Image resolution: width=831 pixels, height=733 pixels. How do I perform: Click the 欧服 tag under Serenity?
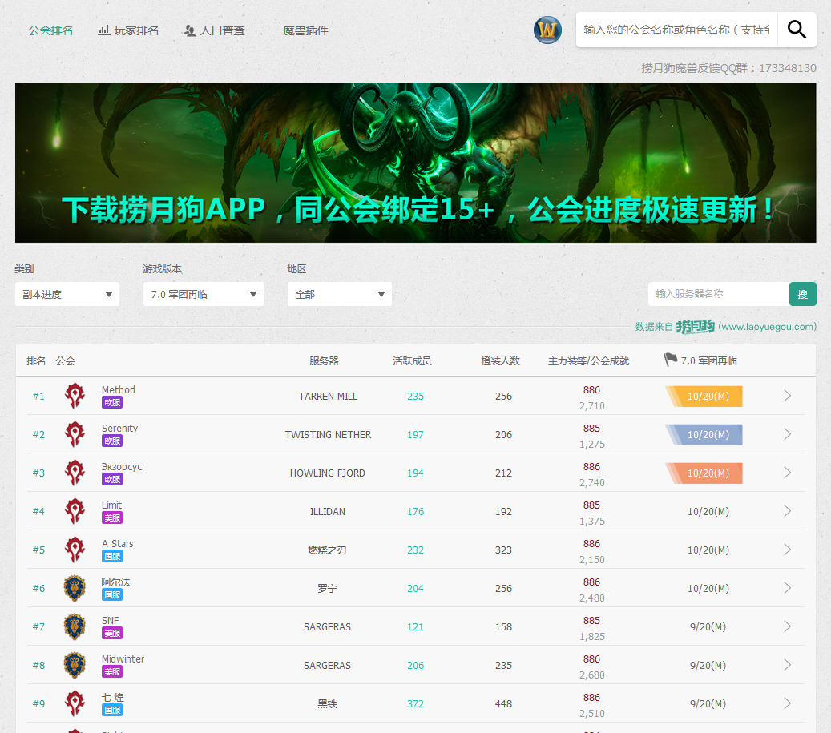[x=112, y=441]
